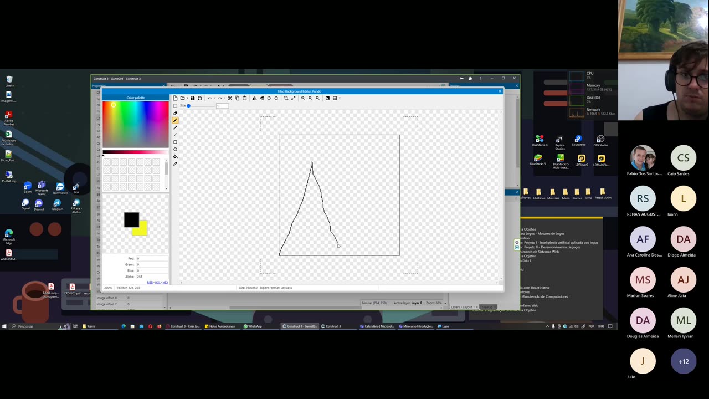Click the first empty saved-color swatch
The image size is (709, 399).
[106, 162]
